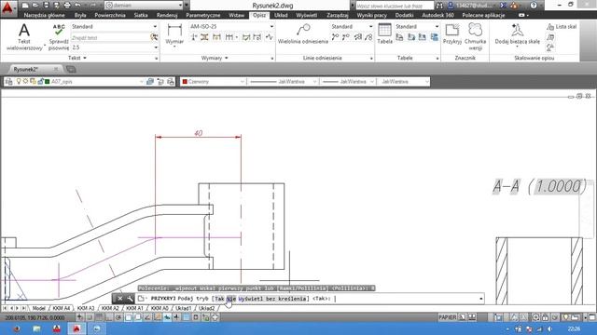Image resolution: width=597 pixels, height=335 pixels.
Task: Start the Wymiar dimension tool
Action: [174, 34]
